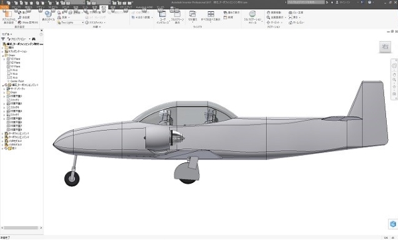
Task: Click browser horizontal scrollbar
Action: (x=21, y=228)
